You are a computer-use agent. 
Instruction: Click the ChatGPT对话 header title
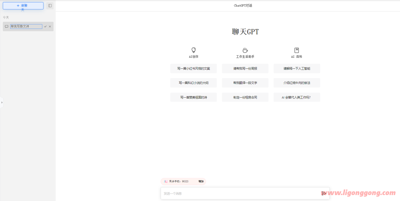[243, 6]
